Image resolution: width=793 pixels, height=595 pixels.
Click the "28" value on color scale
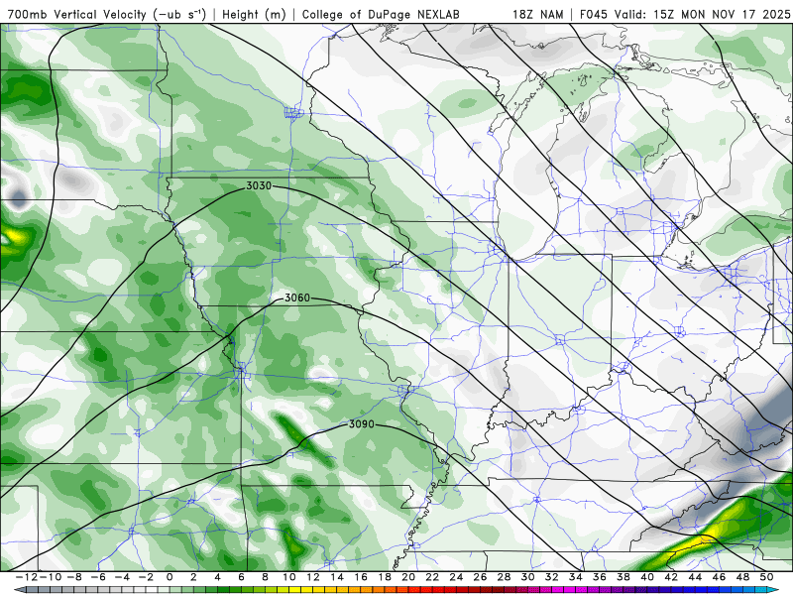(504, 577)
